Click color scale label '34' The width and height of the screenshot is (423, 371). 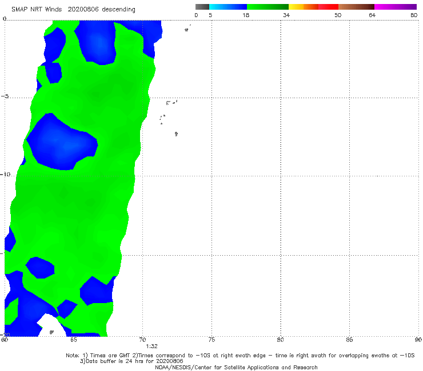click(x=286, y=15)
